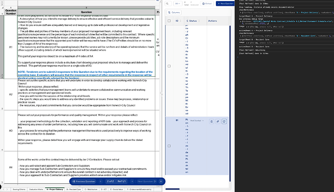Click the open-external icon in Actions column
Screen dimensions: 334x192
tap(224, 121)
